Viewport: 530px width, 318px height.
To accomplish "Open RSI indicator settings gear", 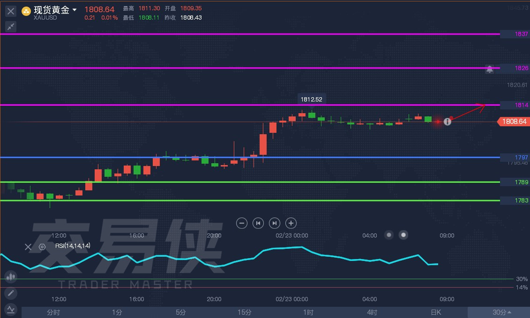I will pyautogui.click(x=42, y=247).
